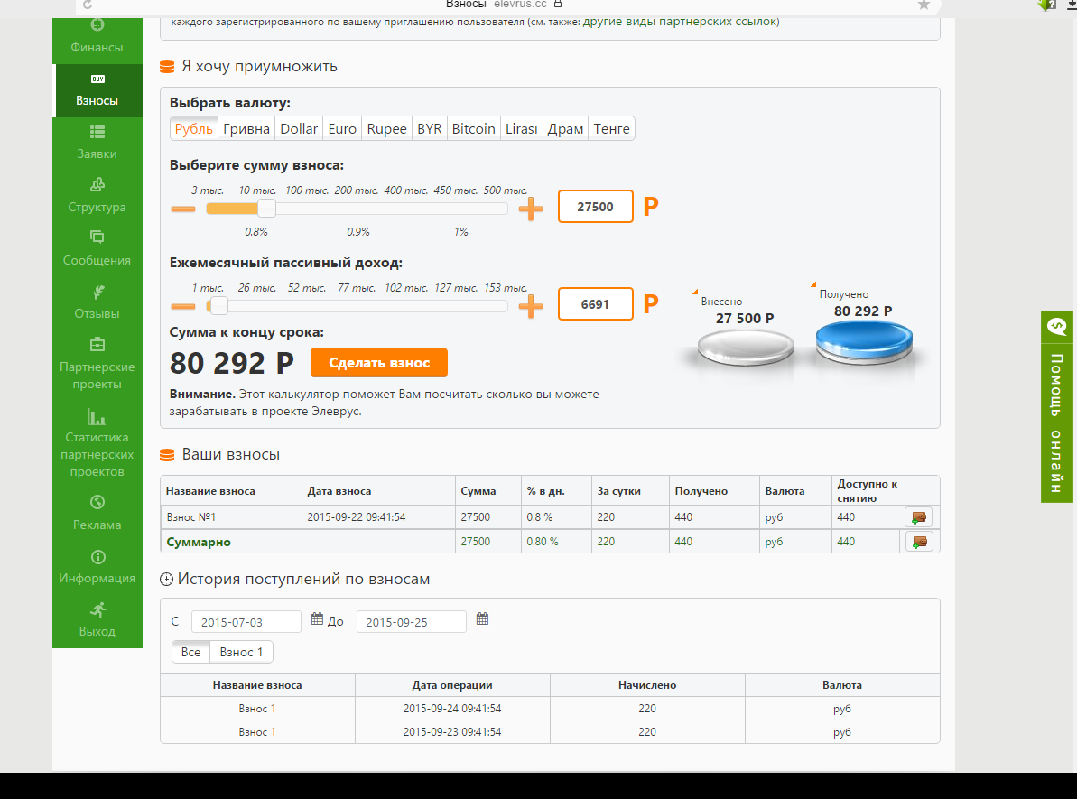Select Bitcoin currency
1077x799 pixels.
tap(473, 128)
